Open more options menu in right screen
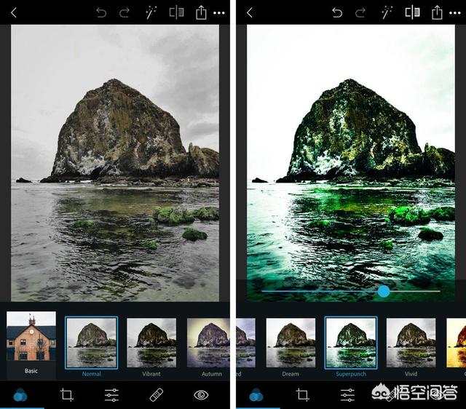 tap(455, 13)
